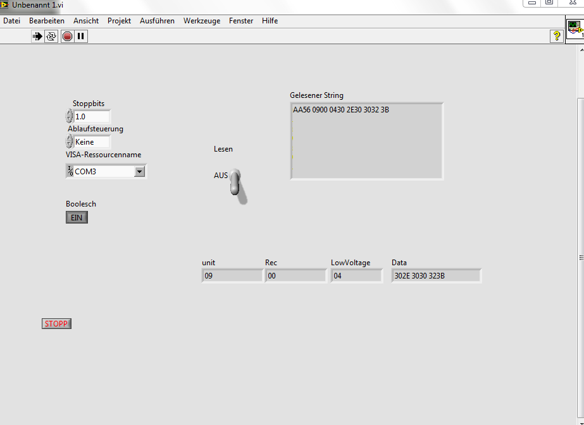Image resolution: width=584 pixels, height=425 pixels.
Task: Click the Run arrow toolbar icon
Action: coord(37,36)
